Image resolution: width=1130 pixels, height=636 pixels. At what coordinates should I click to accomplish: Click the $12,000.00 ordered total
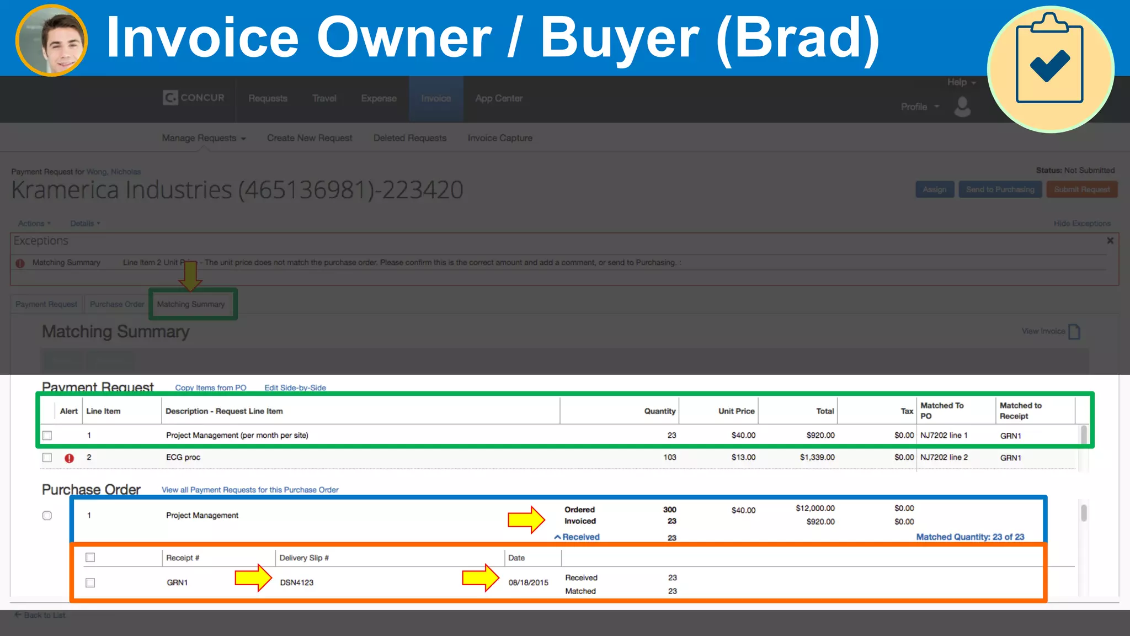[815, 508]
